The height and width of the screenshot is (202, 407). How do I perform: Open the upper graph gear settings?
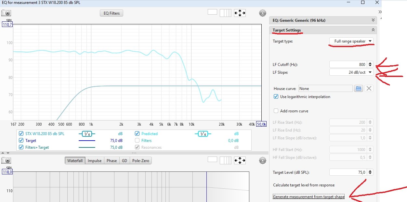tap(263, 13)
